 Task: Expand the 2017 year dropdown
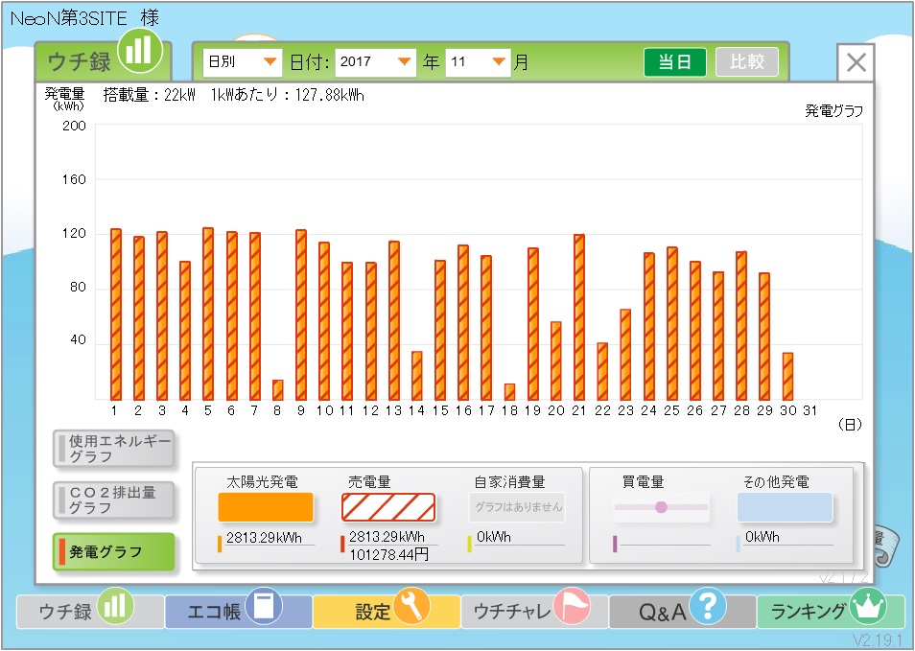pyautogui.click(x=375, y=61)
